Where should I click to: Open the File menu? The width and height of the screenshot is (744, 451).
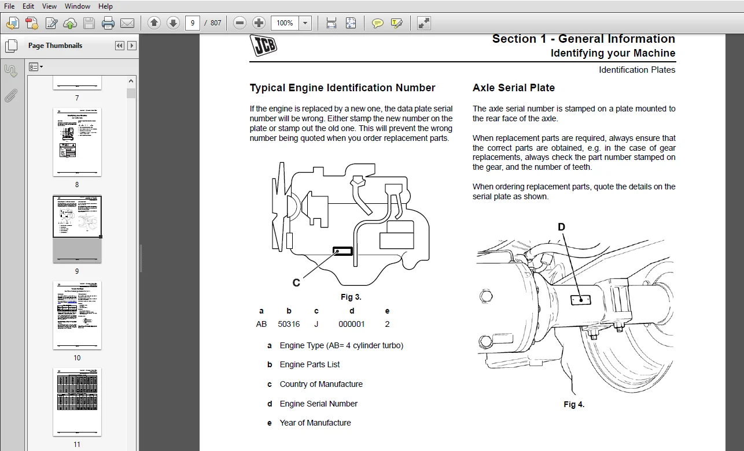pos(9,6)
